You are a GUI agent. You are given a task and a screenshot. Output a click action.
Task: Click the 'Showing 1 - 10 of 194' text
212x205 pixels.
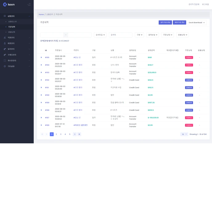click(198, 134)
